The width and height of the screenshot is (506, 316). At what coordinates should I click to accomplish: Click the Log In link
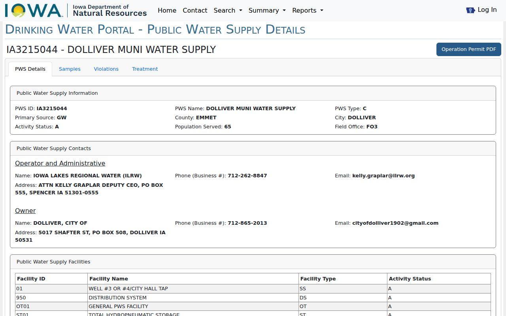(x=487, y=10)
